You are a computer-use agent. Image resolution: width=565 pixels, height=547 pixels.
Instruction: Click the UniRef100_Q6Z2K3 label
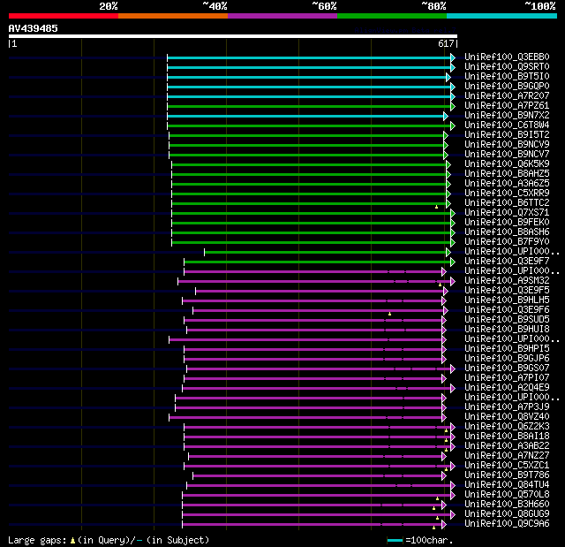pyautogui.click(x=507, y=427)
